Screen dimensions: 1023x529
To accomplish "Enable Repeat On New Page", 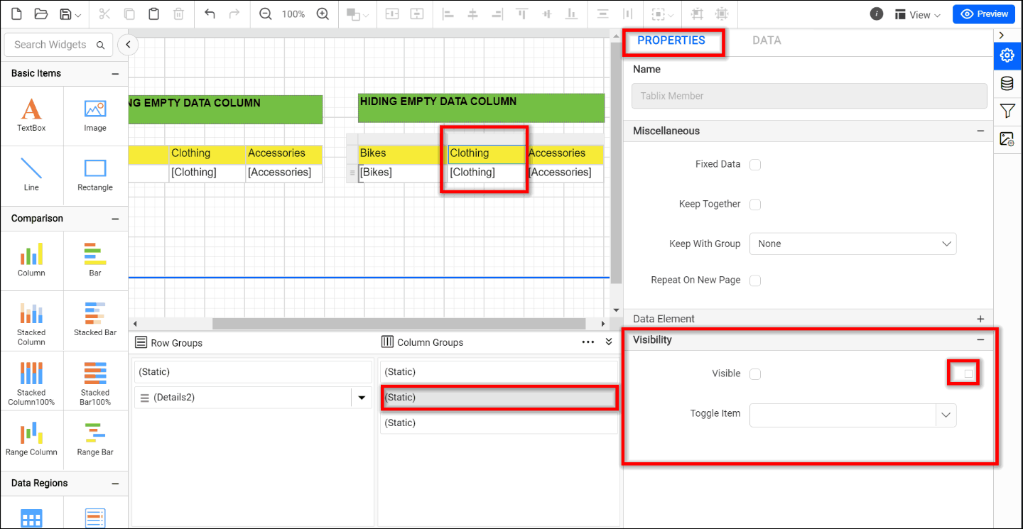I will [755, 280].
